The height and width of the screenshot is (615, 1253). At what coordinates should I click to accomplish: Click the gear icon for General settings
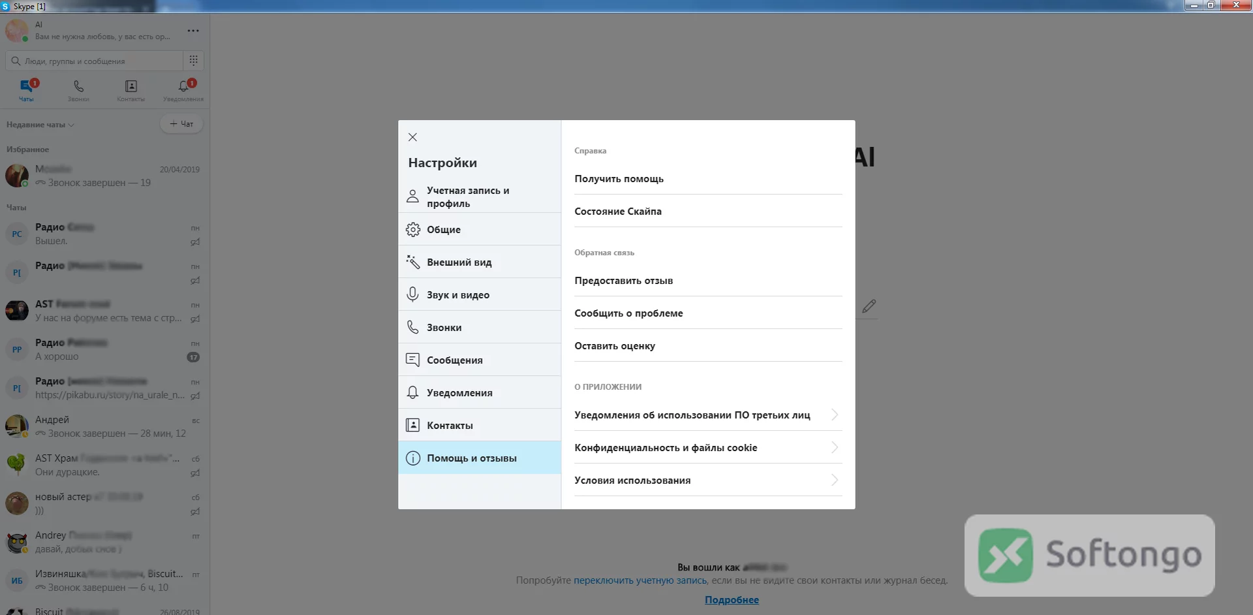pos(412,229)
